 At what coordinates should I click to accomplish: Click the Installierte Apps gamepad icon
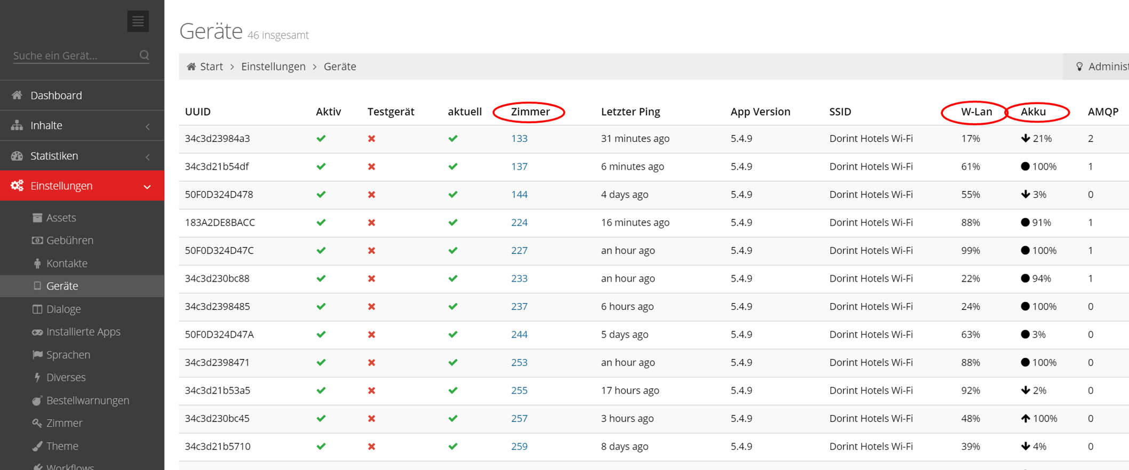click(37, 332)
